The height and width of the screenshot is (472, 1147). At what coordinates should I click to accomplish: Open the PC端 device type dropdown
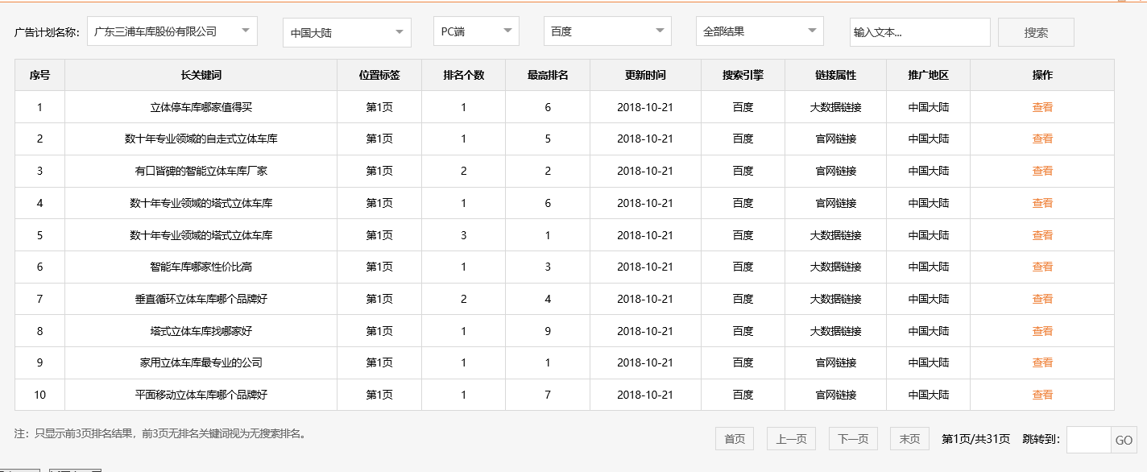coord(474,31)
